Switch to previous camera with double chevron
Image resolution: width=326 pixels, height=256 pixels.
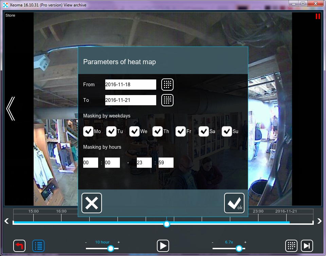pos(11,108)
